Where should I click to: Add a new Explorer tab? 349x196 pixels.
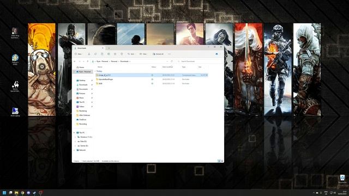tap(109, 48)
